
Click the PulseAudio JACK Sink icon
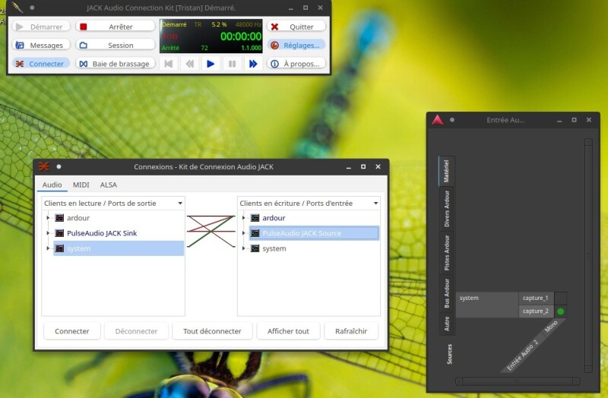[x=59, y=233]
